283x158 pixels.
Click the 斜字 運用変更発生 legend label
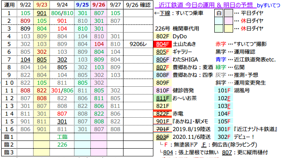[240, 83]
